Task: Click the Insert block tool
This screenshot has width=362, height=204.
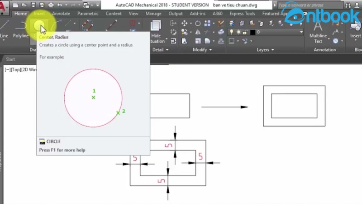Action: pyautogui.click(x=356, y=30)
